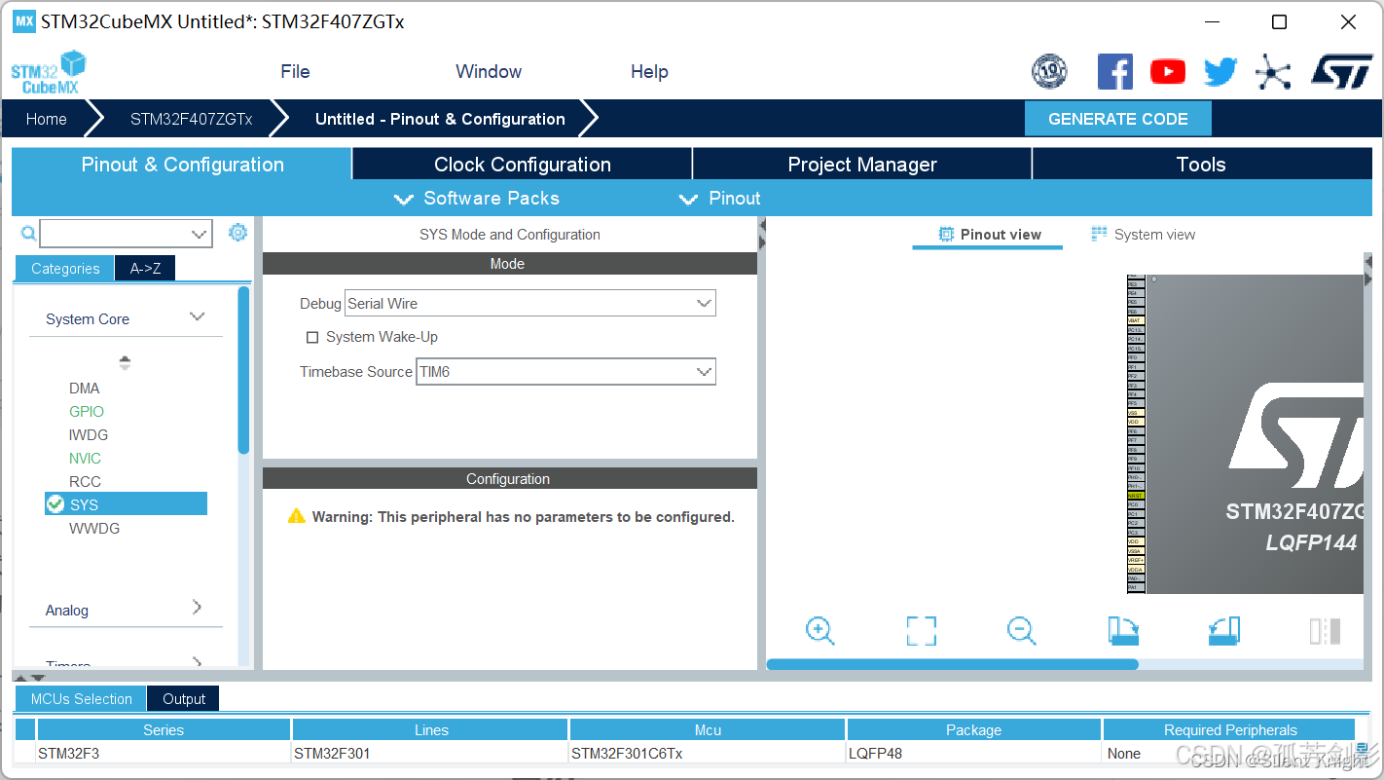This screenshot has height=780, width=1384.
Task: Rotate the chip counterclockwise
Action: (x=1224, y=631)
